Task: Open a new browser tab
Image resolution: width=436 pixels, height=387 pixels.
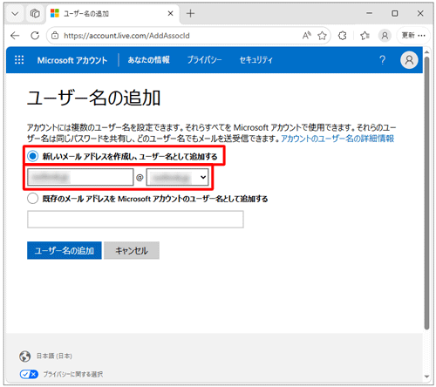Action: pos(190,13)
